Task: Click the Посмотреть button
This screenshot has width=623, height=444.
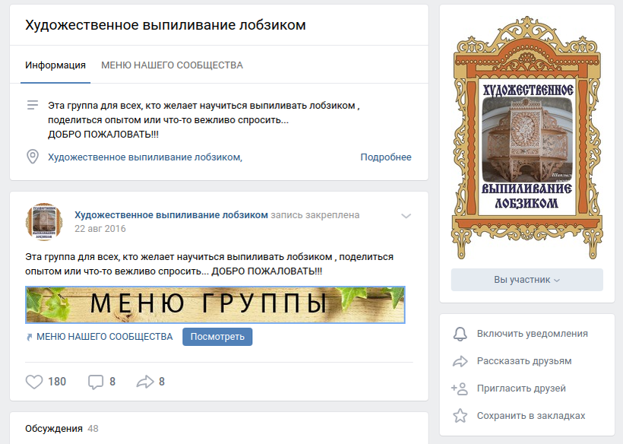Action: (217, 337)
